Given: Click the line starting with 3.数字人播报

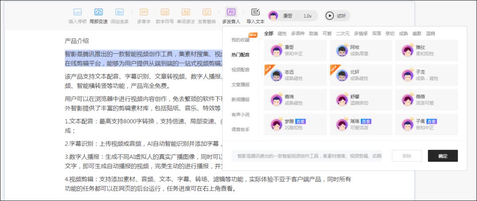Looking at the screenshot, I should click(144, 161).
